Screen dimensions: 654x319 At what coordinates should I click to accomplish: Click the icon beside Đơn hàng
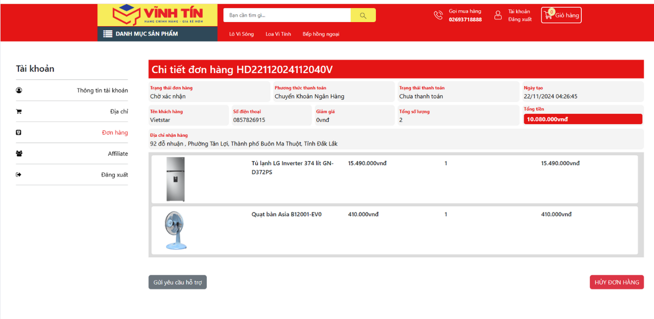(x=19, y=133)
